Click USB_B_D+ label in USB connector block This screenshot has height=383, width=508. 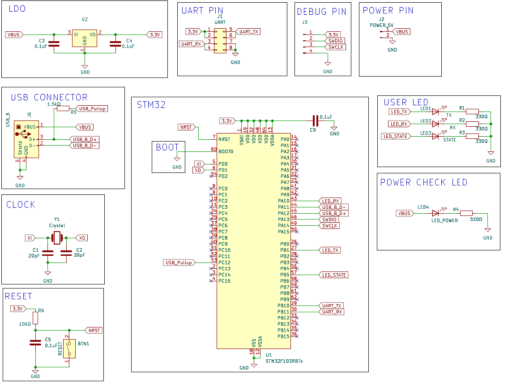(84, 139)
